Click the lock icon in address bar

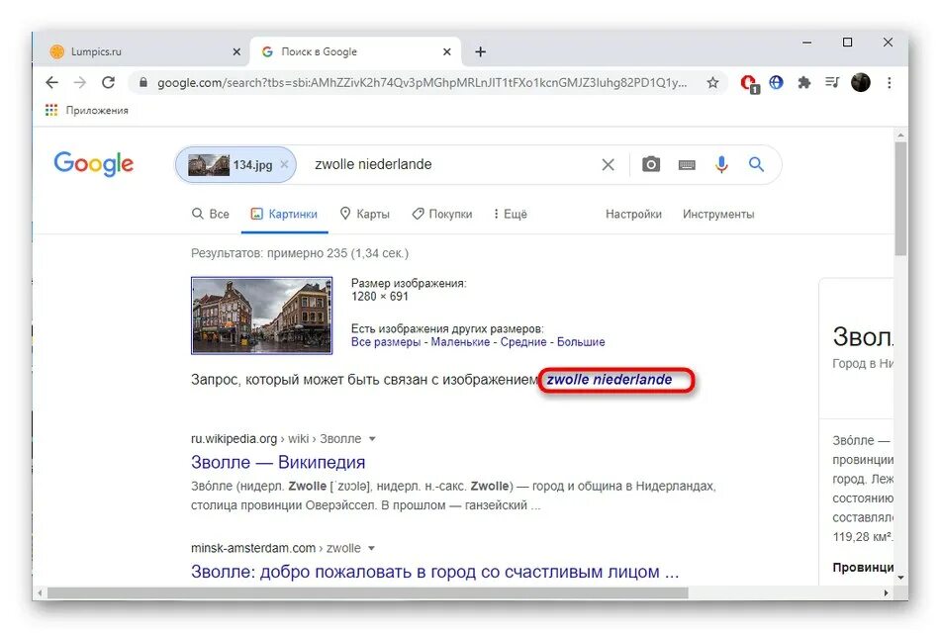click(x=142, y=83)
